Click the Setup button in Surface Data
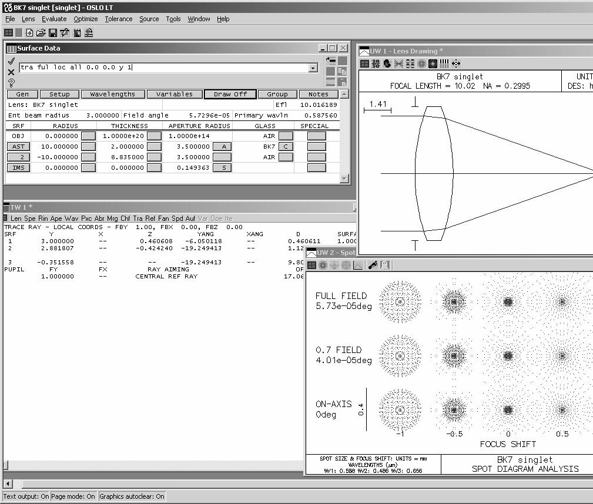This screenshot has height=504, width=593. coord(59,94)
